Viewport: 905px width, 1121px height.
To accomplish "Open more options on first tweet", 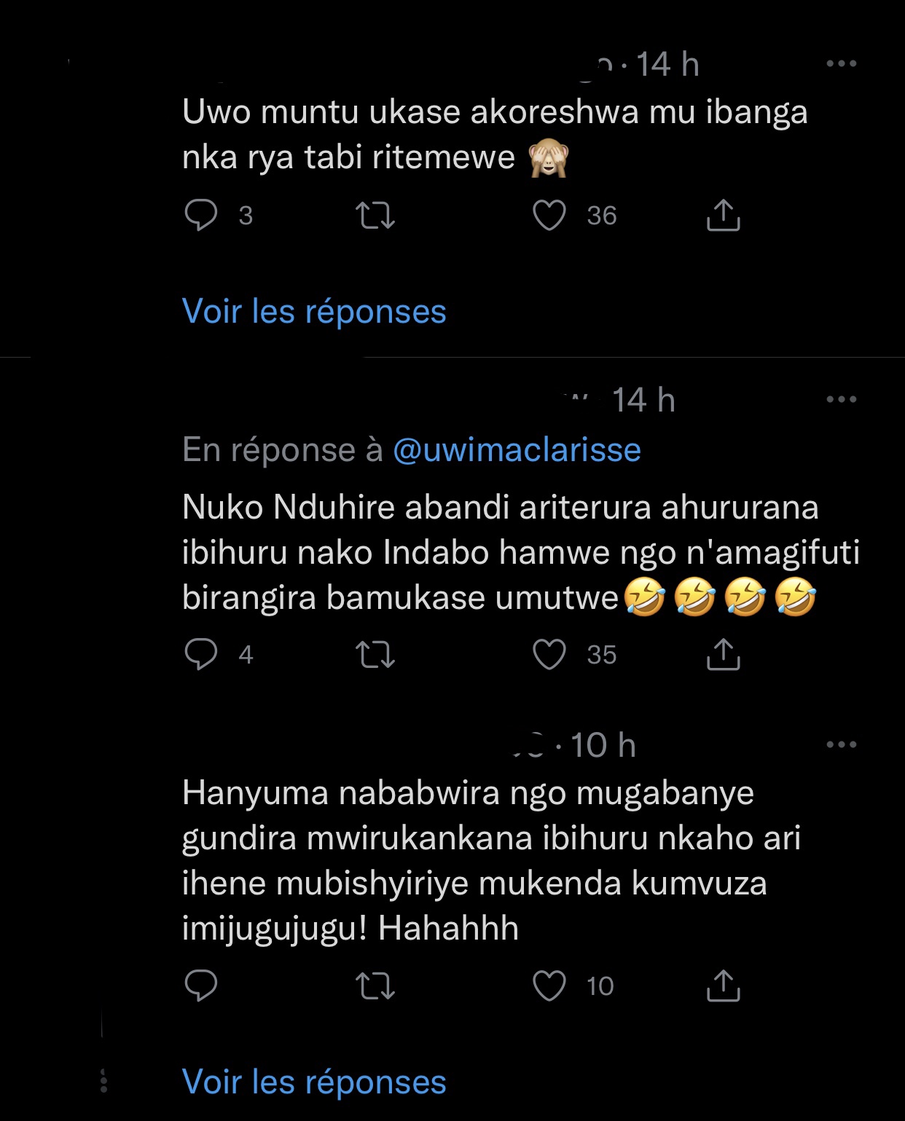I will (842, 64).
